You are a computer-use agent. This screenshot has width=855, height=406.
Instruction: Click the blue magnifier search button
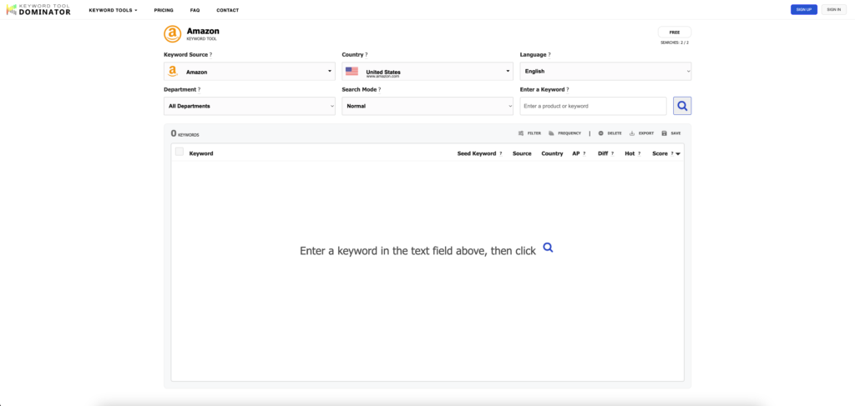click(x=682, y=106)
